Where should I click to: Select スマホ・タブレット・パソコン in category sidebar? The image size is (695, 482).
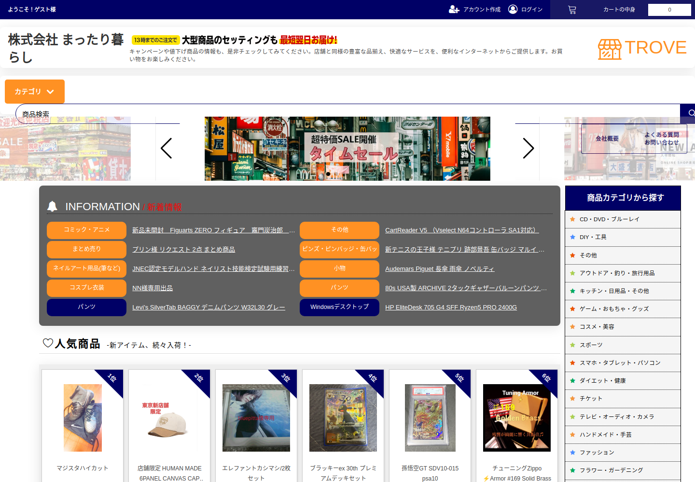click(x=623, y=363)
